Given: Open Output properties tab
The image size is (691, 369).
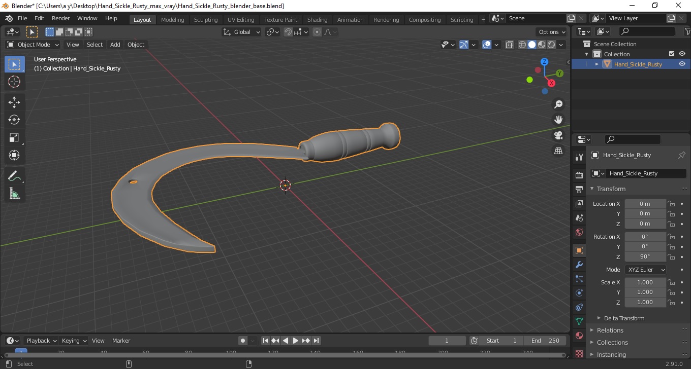Looking at the screenshot, I should [x=579, y=190].
